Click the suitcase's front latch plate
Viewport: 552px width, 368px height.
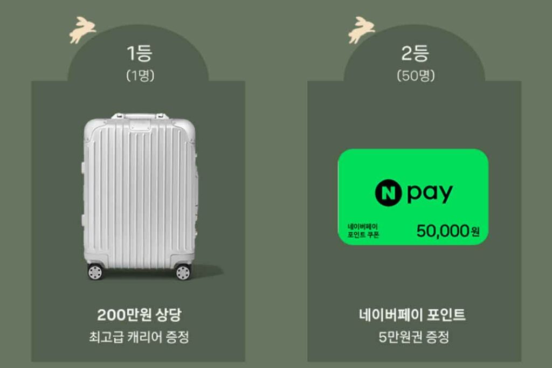[x=140, y=125]
